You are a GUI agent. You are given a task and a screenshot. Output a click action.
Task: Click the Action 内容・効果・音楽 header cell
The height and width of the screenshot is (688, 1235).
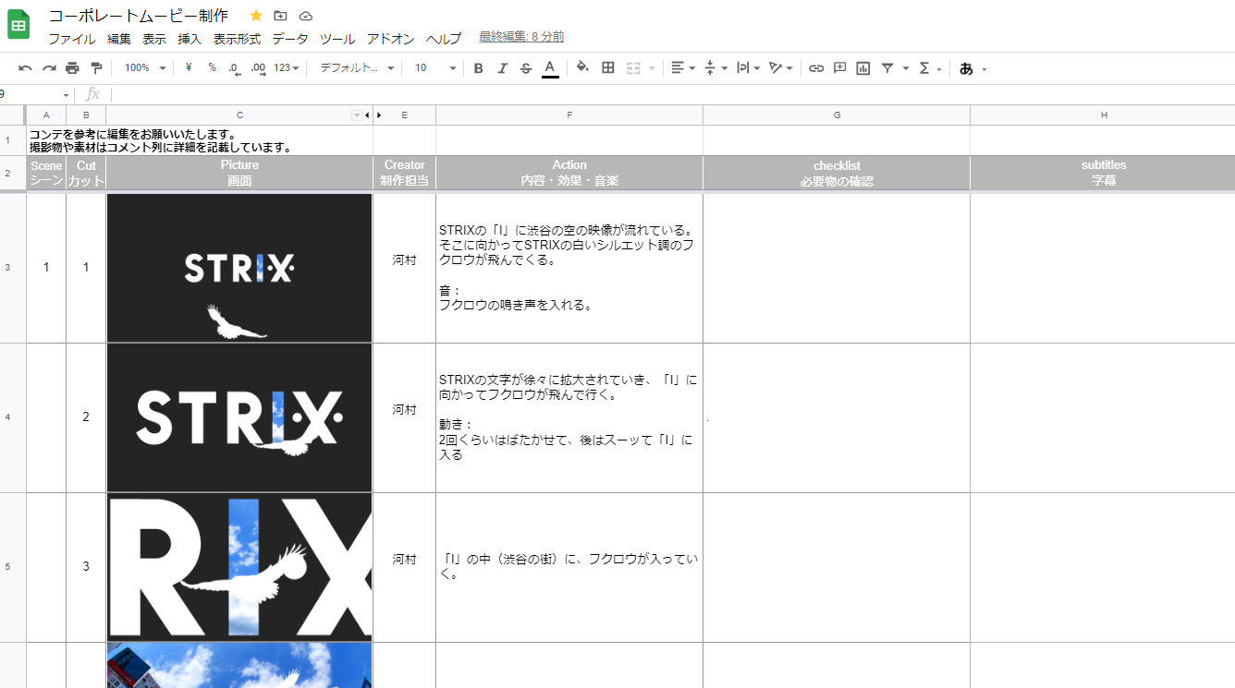pyautogui.click(x=569, y=173)
